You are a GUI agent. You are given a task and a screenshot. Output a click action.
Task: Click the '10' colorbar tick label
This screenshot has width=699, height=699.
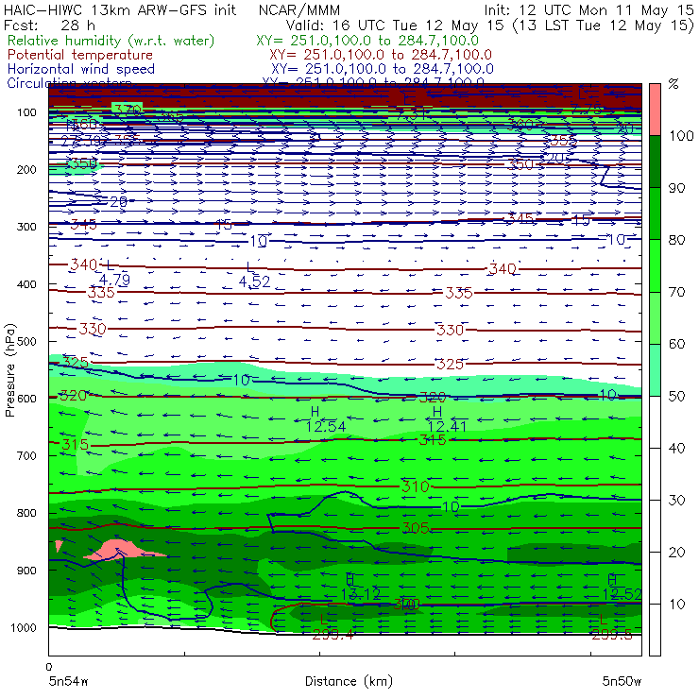(x=676, y=605)
